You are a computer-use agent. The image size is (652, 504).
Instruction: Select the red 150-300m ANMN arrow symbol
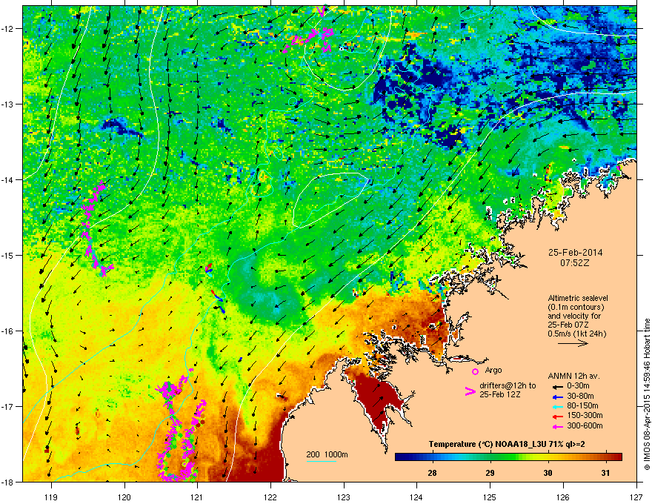point(557,416)
